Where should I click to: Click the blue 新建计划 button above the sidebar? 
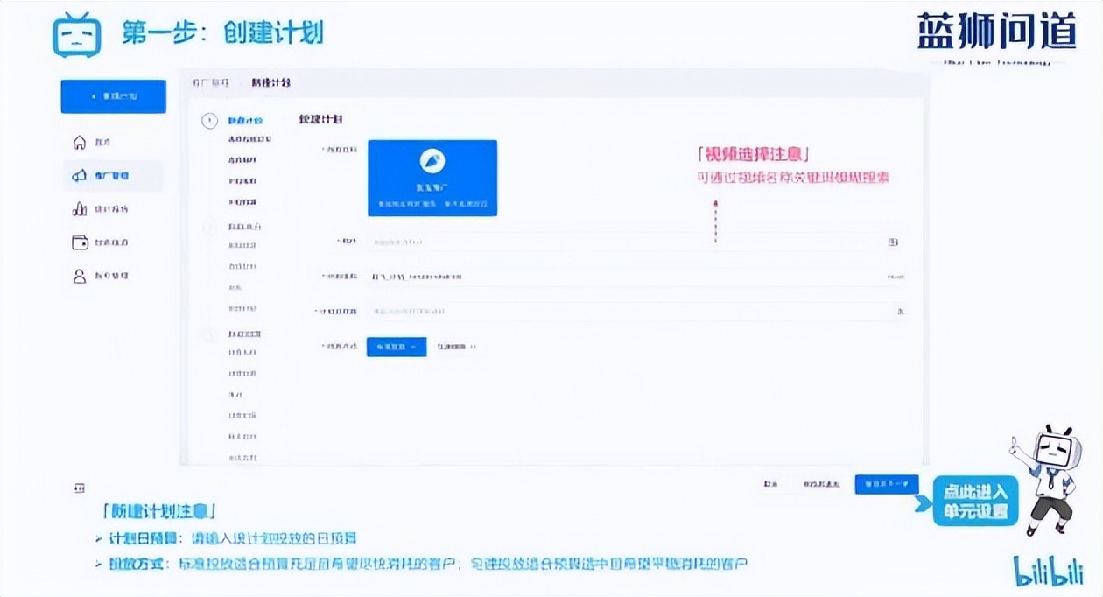[112, 95]
